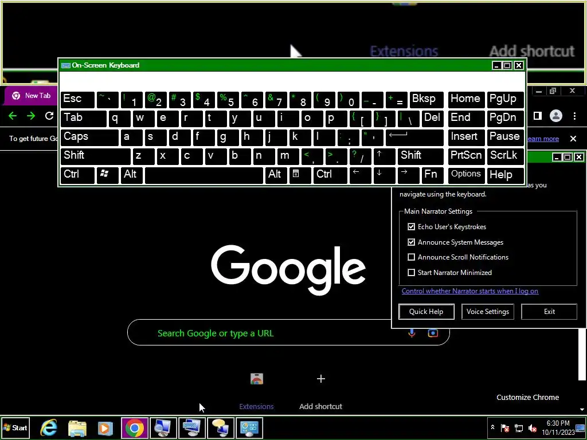Click Quick Help in Narrator
Screen dimensions: 587x440
(426, 312)
